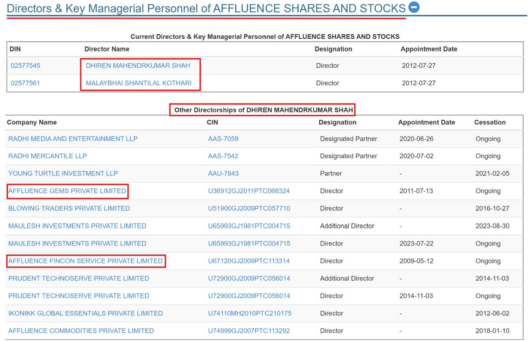This screenshot has height=341, width=528.
Task: Click appointment date 2020-07-02
Action: pyautogui.click(x=416, y=156)
